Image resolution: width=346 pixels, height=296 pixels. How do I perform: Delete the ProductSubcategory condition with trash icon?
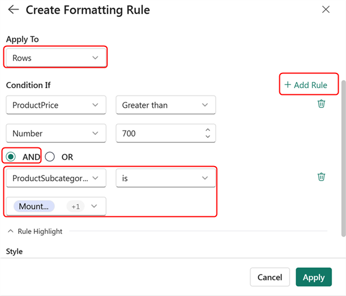(321, 177)
